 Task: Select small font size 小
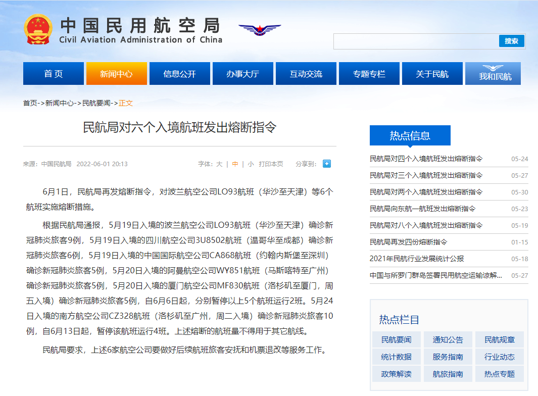(250, 164)
